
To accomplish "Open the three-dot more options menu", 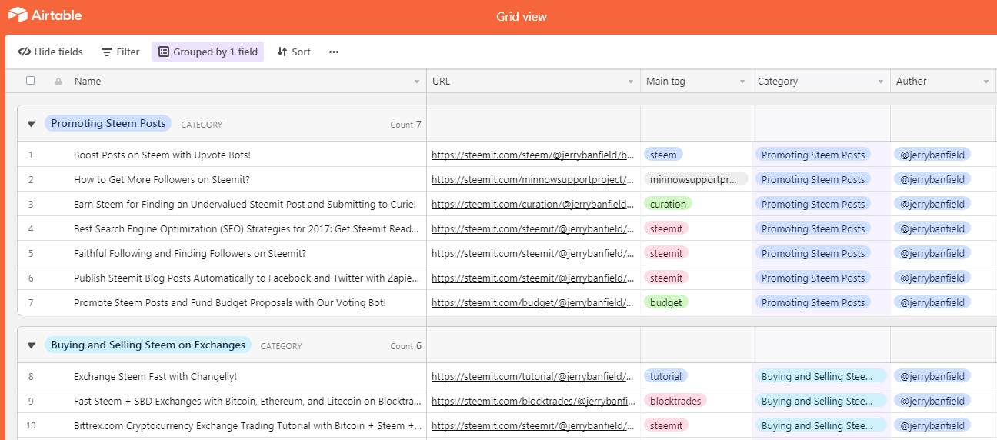I will tap(334, 52).
